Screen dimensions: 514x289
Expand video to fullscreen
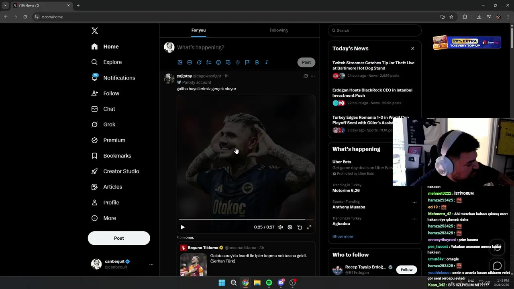click(309, 227)
